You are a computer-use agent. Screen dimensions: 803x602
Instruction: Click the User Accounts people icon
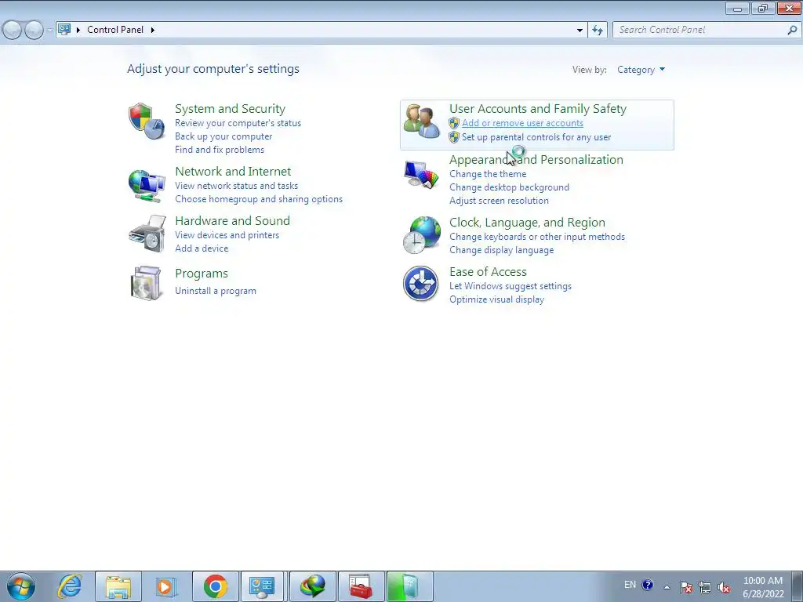coord(421,121)
